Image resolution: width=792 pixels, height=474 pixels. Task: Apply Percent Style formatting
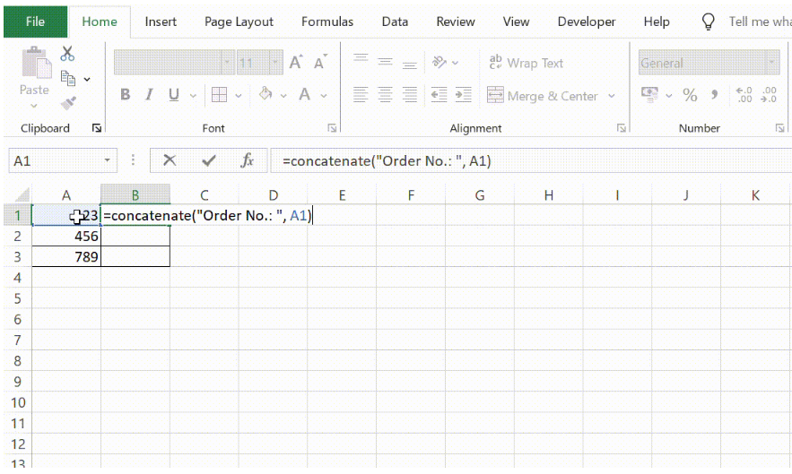click(690, 94)
